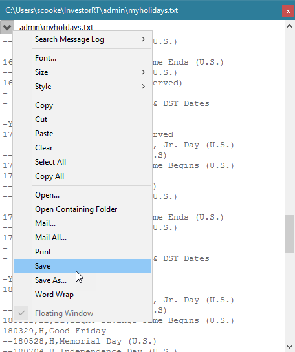295x352 pixels.
Task: Expand the Search Message Log submenu
Action: tap(83, 39)
